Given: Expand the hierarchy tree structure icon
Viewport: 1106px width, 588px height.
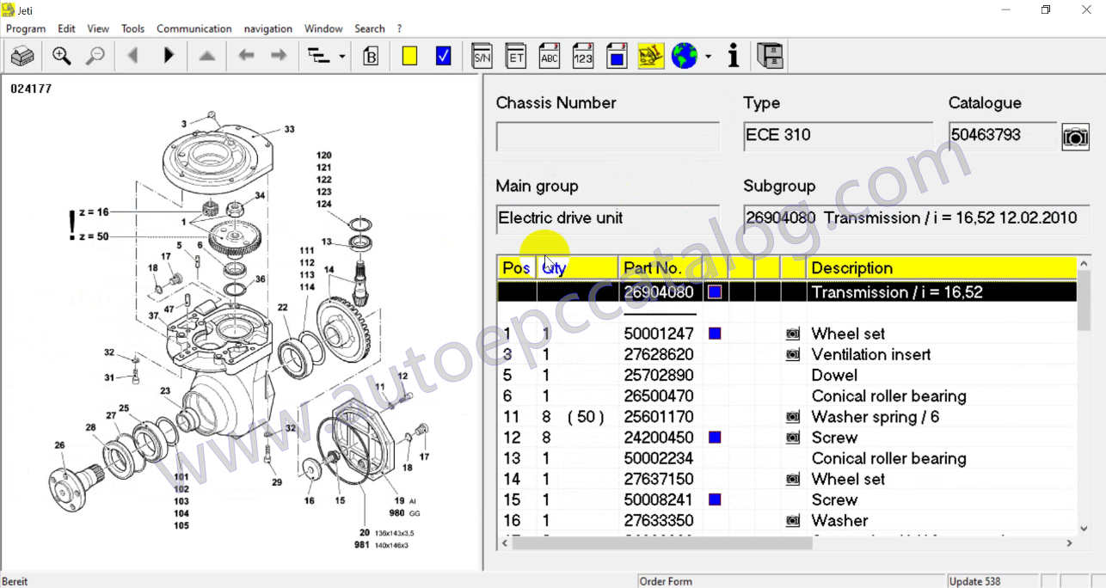Looking at the screenshot, I should click(318, 55).
